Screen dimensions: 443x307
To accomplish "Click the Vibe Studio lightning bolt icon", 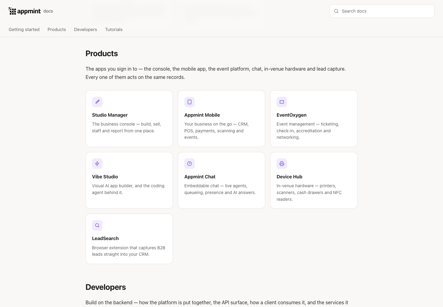I will coord(97,164).
